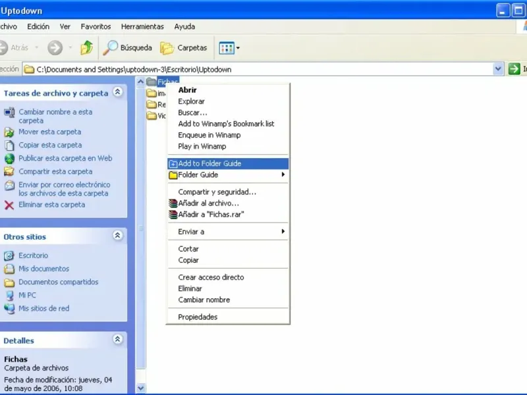The height and width of the screenshot is (395, 527).
Task: Click the Add to Folder Guide icon
Action: [173, 164]
